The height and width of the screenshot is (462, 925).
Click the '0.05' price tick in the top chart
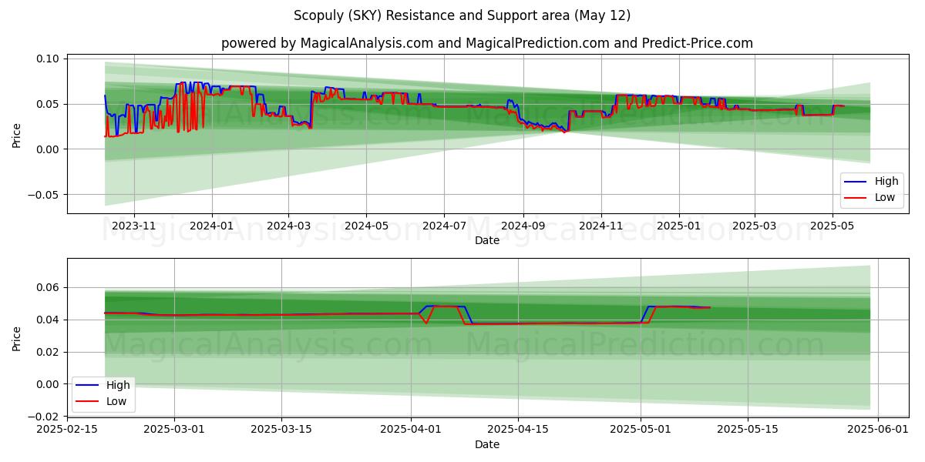click(48, 104)
